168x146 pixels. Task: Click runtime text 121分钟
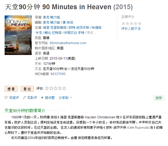coord(49,64)
